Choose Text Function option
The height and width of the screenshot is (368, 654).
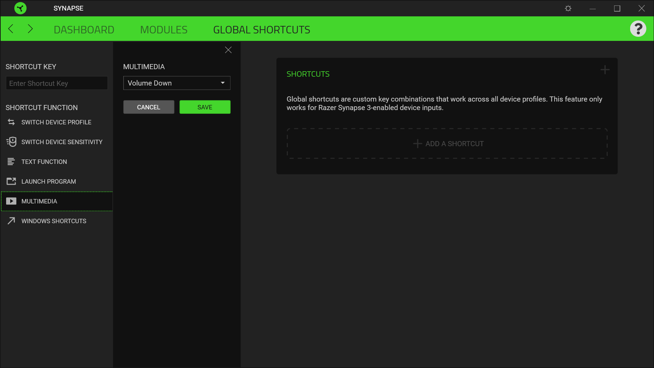[x=57, y=162]
